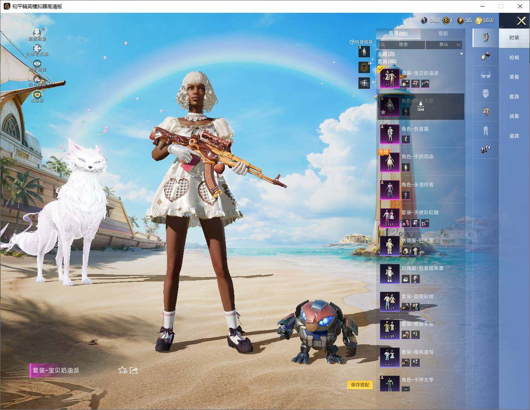
Task: Switch to the 枪械 menu
Action: tap(514, 57)
